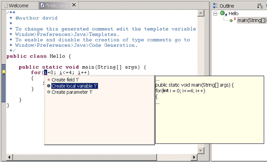Toggle alphabetical sort in the Outline view
This screenshot has height=162, width=267.
(x=260, y=6)
